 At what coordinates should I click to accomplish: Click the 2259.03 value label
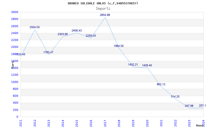tap(91, 36)
